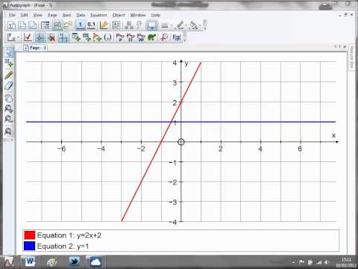Open the File menu
The image size is (358, 269).
(x=12, y=15)
